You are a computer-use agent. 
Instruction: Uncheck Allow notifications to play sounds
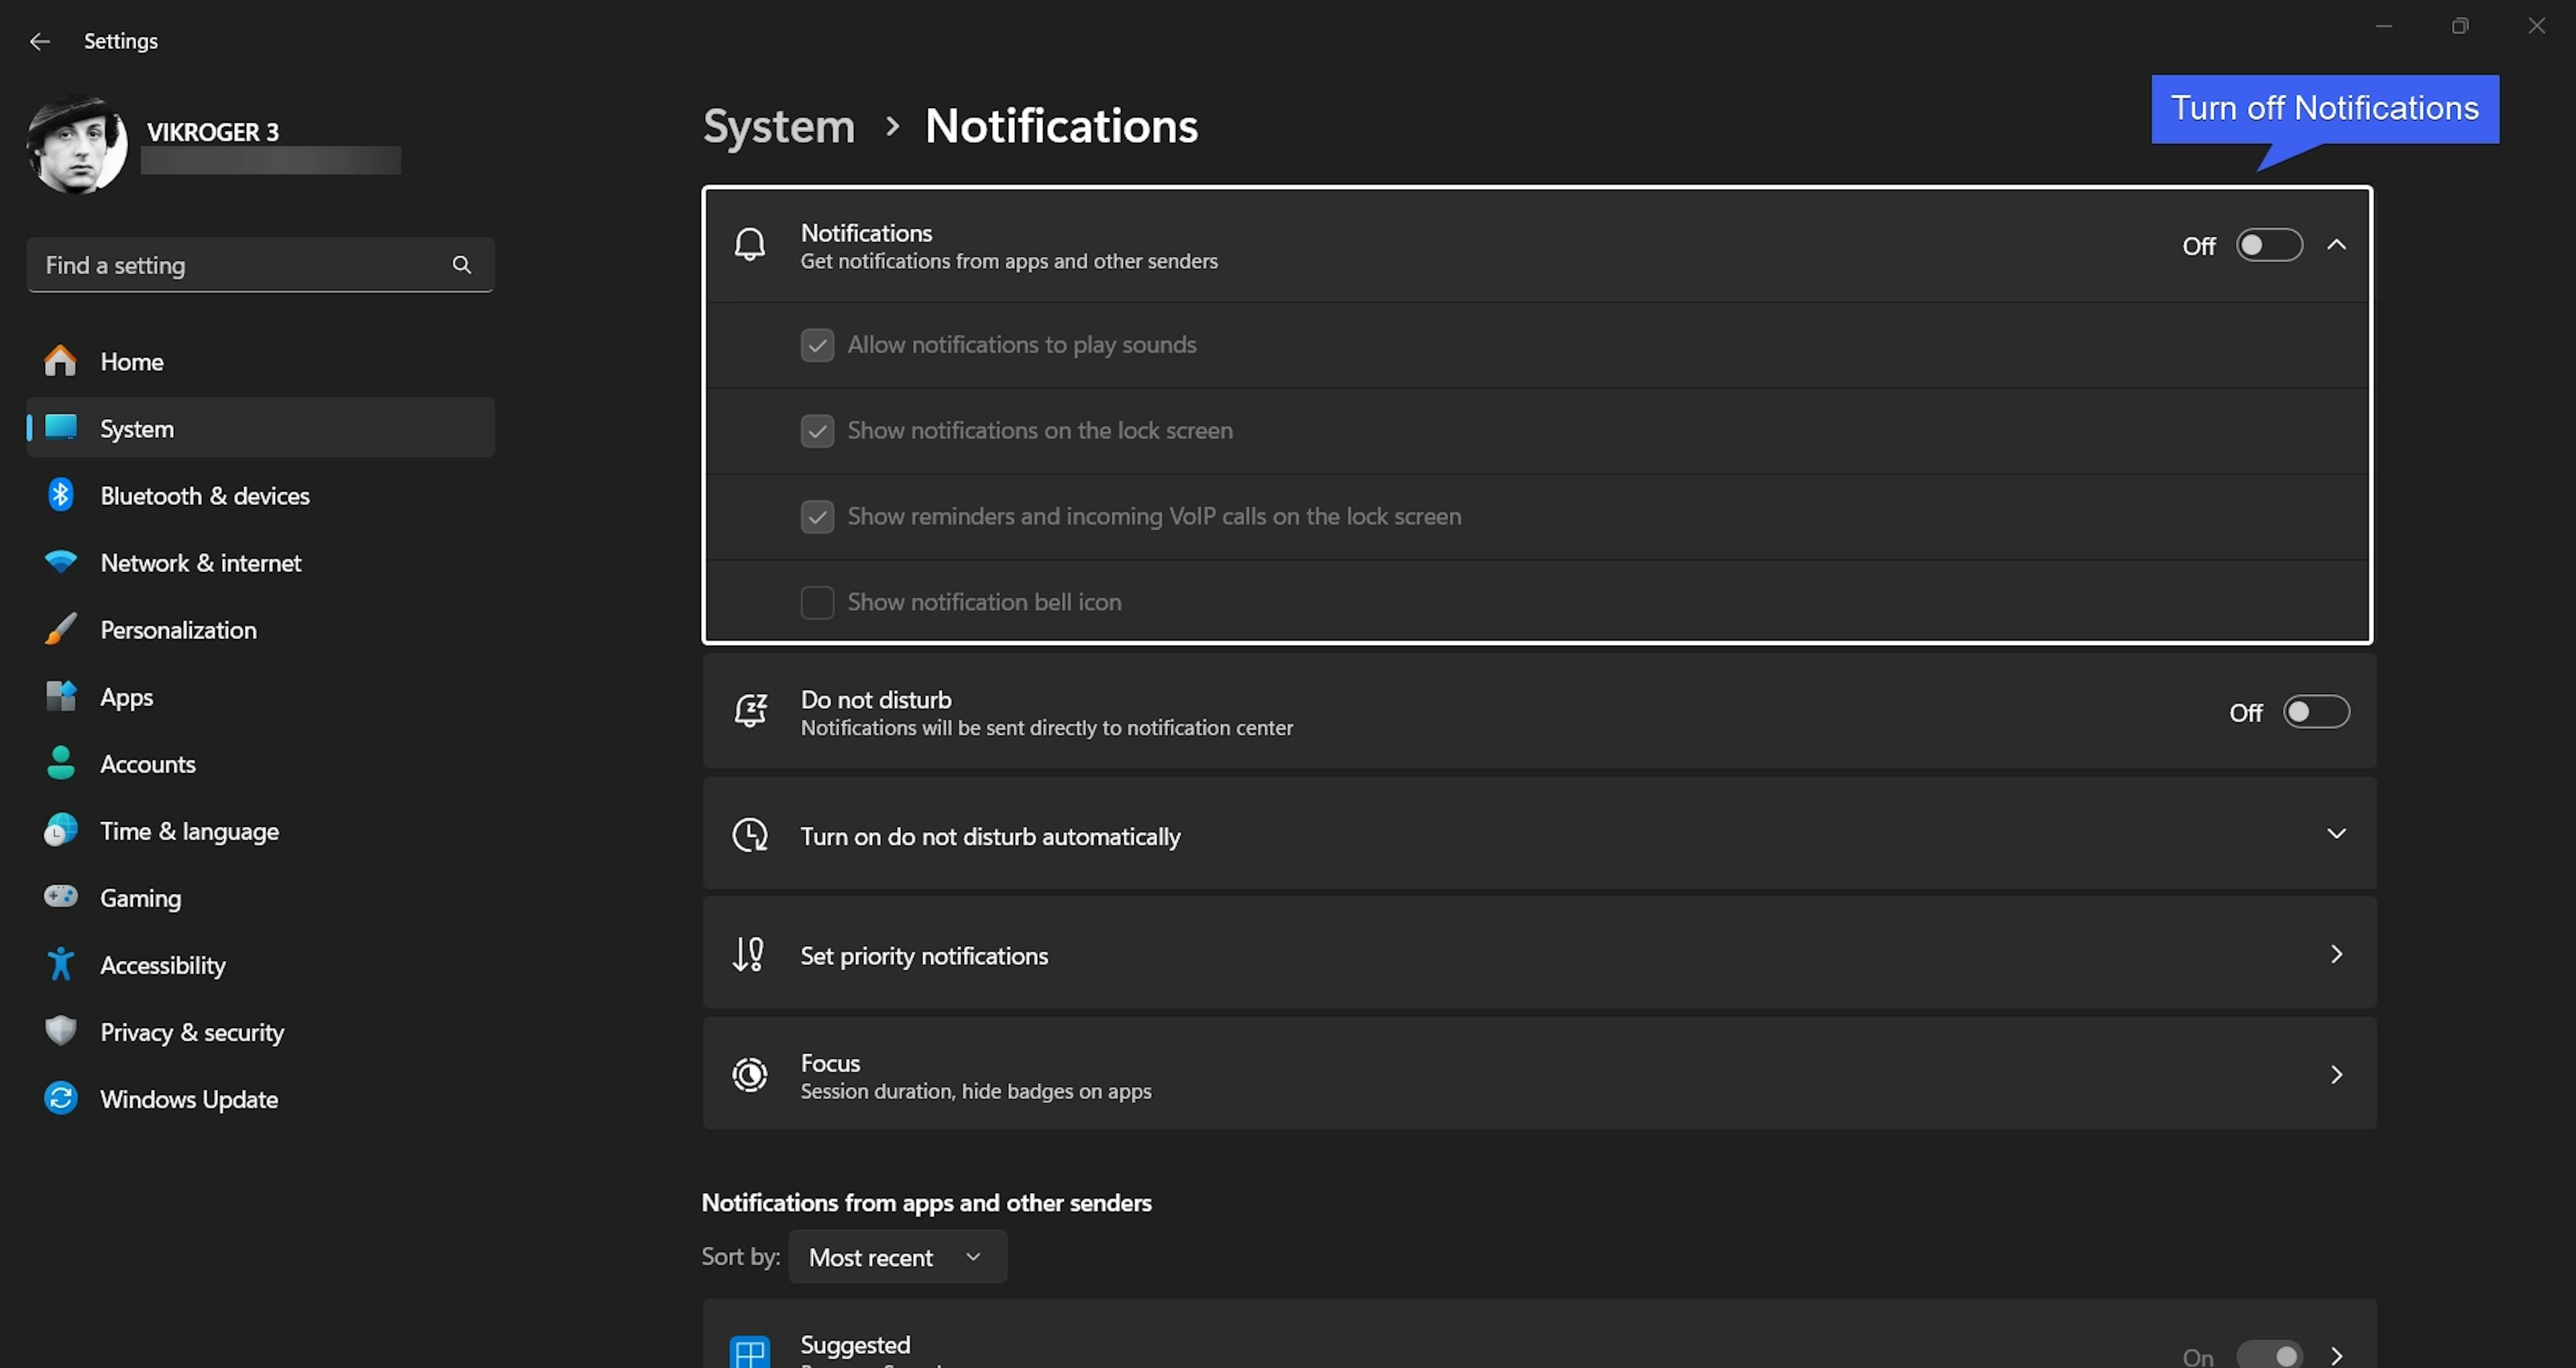(817, 345)
